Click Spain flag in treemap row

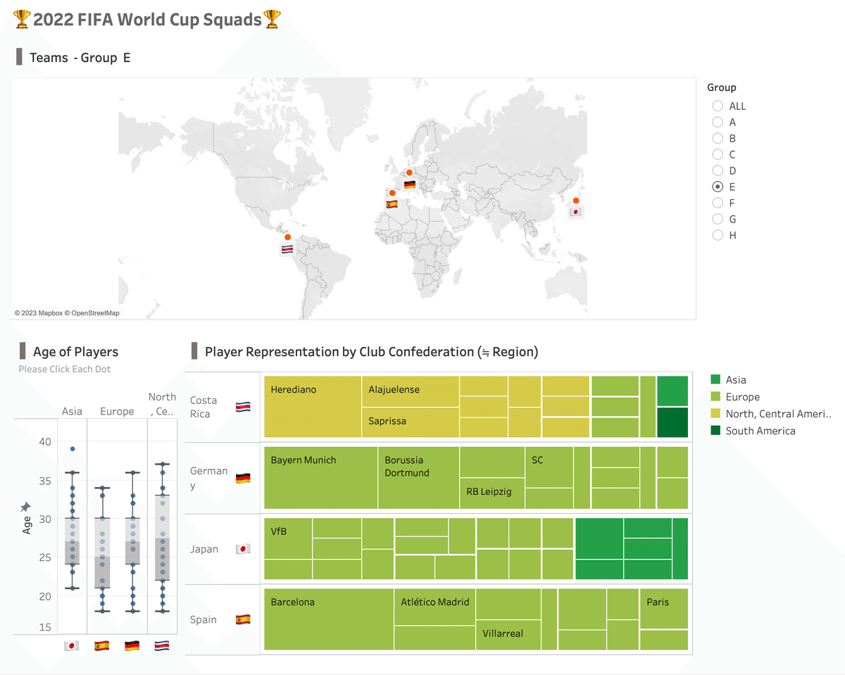pyautogui.click(x=243, y=619)
